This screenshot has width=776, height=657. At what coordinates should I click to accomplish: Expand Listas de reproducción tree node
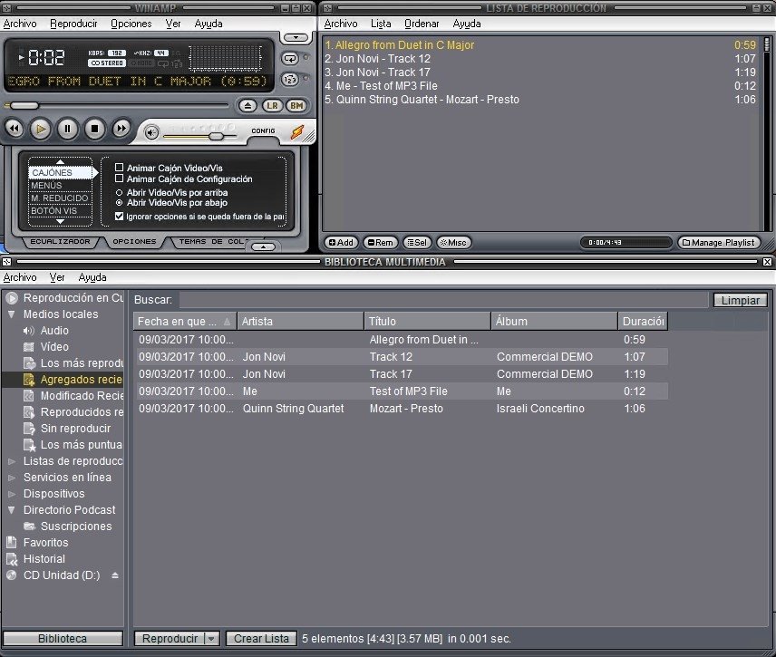click(12, 461)
